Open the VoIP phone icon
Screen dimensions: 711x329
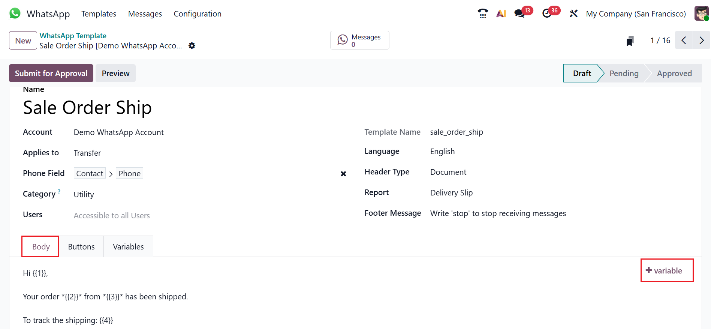(483, 14)
